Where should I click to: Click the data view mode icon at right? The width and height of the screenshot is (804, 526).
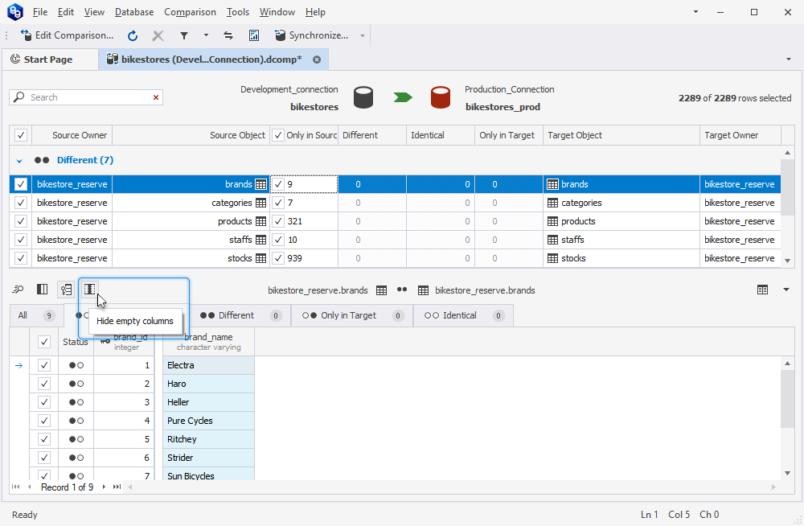(x=762, y=290)
